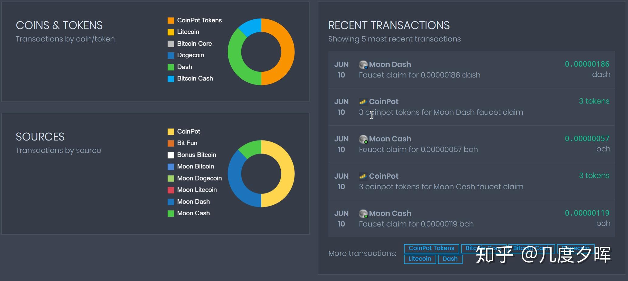The width and height of the screenshot is (628, 281).
Task: Click the Bitcoin Cash legend label
Action: pyautogui.click(x=195, y=79)
